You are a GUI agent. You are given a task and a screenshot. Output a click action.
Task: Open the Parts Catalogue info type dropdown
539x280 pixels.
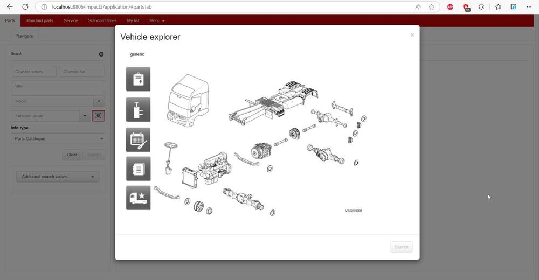tap(58, 139)
